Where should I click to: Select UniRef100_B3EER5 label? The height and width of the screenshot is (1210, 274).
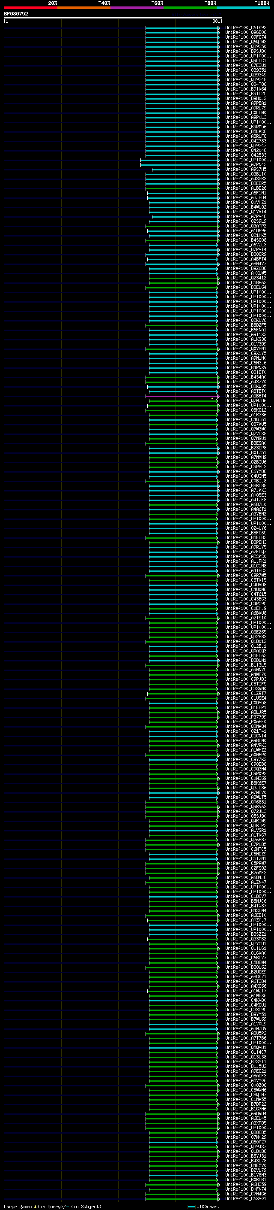[246, 184]
